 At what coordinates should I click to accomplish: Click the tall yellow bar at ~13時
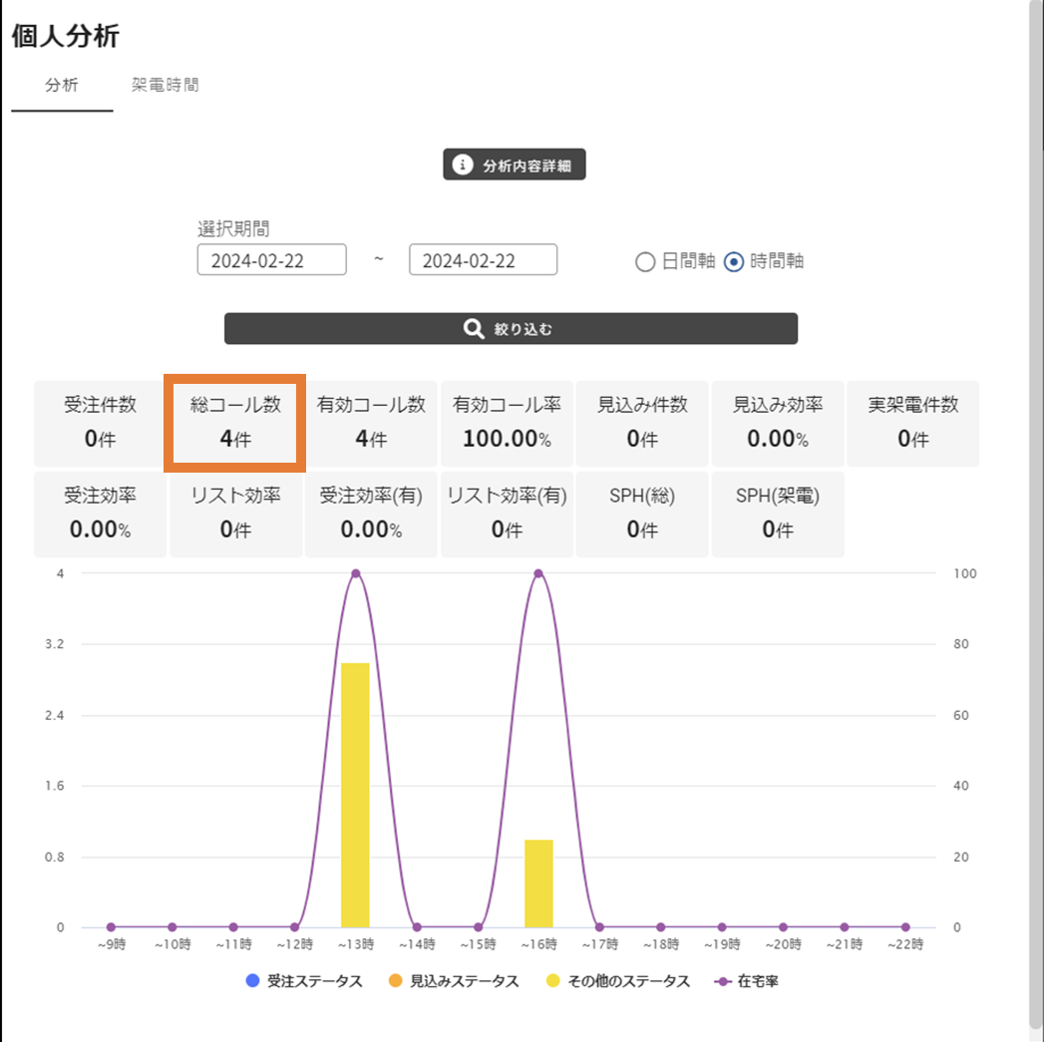click(x=355, y=795)
